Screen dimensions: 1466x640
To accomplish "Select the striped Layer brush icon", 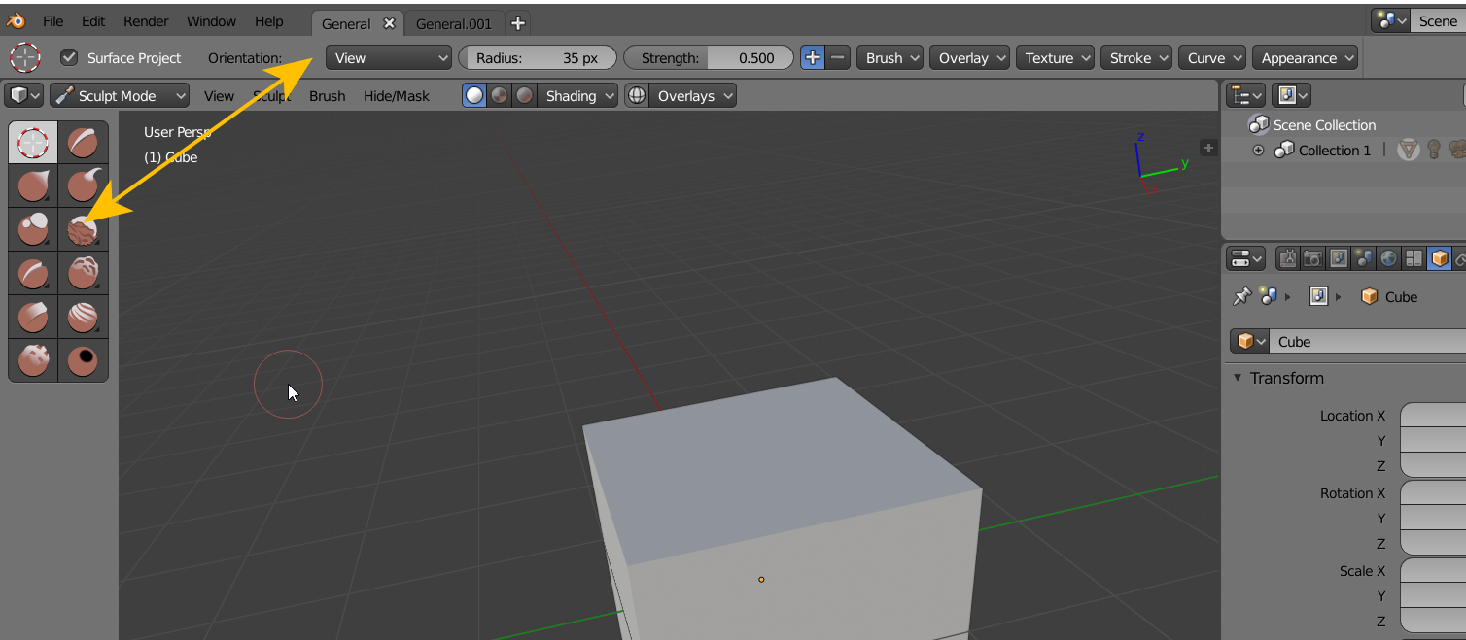I will (x=83, y=317).
